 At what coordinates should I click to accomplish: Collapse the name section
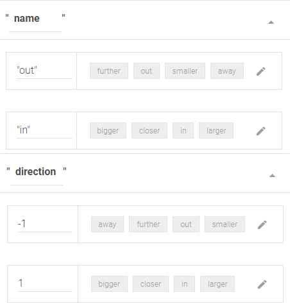[x=271, y=22]
